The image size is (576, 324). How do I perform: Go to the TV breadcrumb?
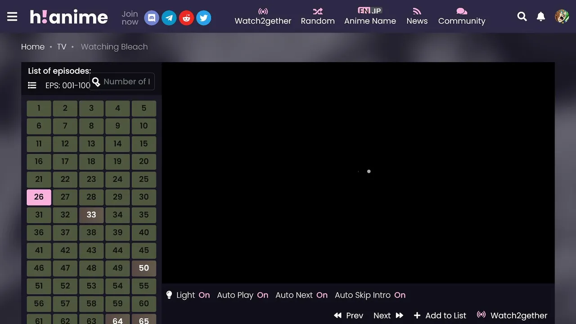pos(62,47)
